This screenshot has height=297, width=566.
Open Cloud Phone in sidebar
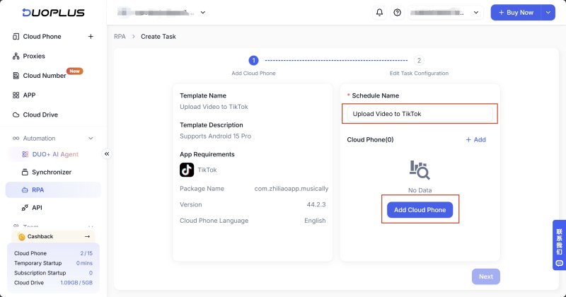[42, 37]
